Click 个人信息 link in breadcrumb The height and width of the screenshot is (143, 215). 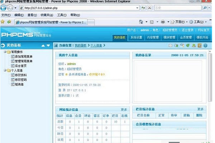coord(96,46)
